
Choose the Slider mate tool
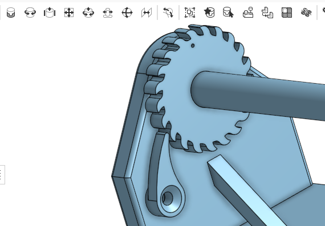click(50, 13)
